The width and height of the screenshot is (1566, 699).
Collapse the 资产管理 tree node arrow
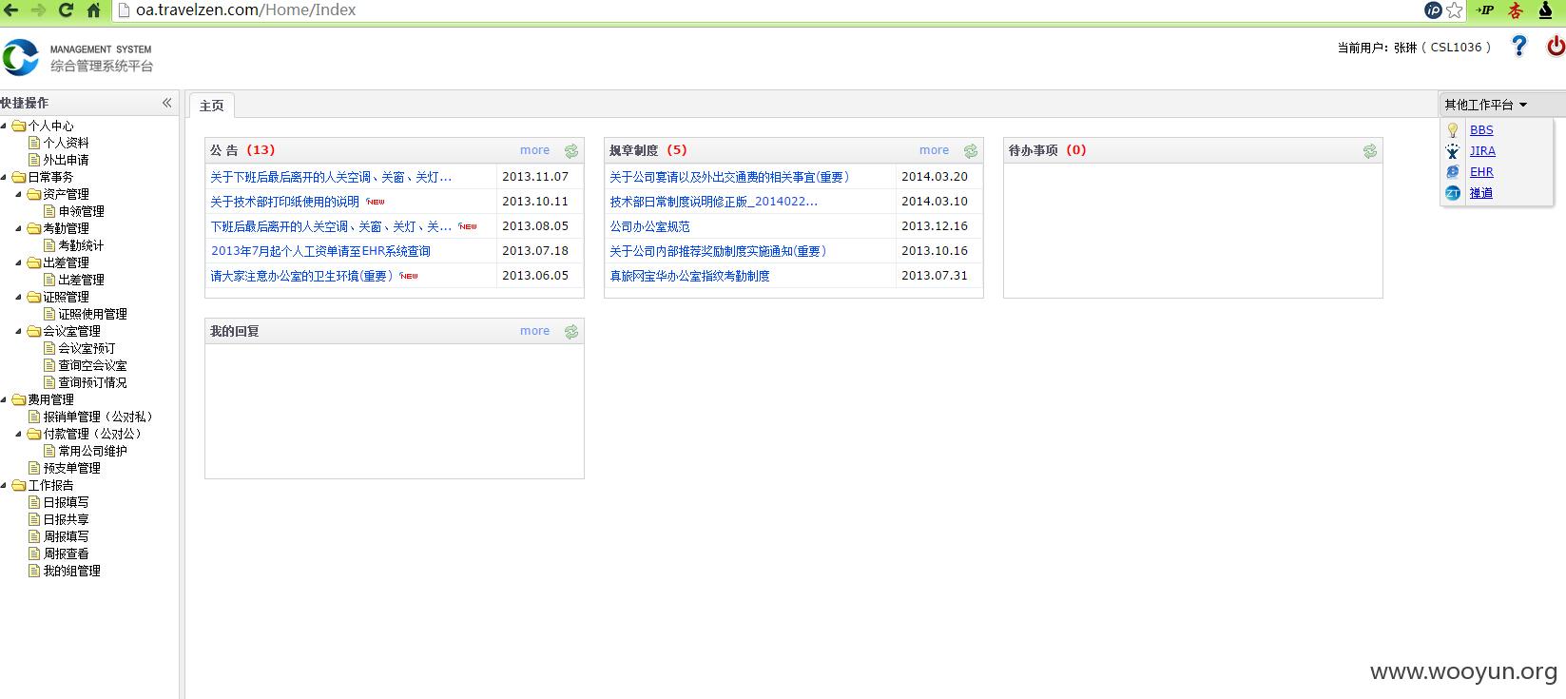coord(20,194)
